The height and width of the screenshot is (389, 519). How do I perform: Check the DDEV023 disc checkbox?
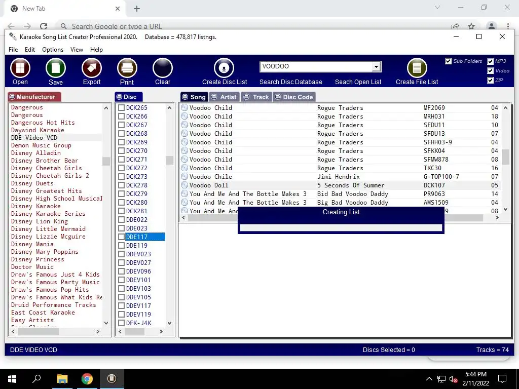pyautogui.click(x=122, y=254)
